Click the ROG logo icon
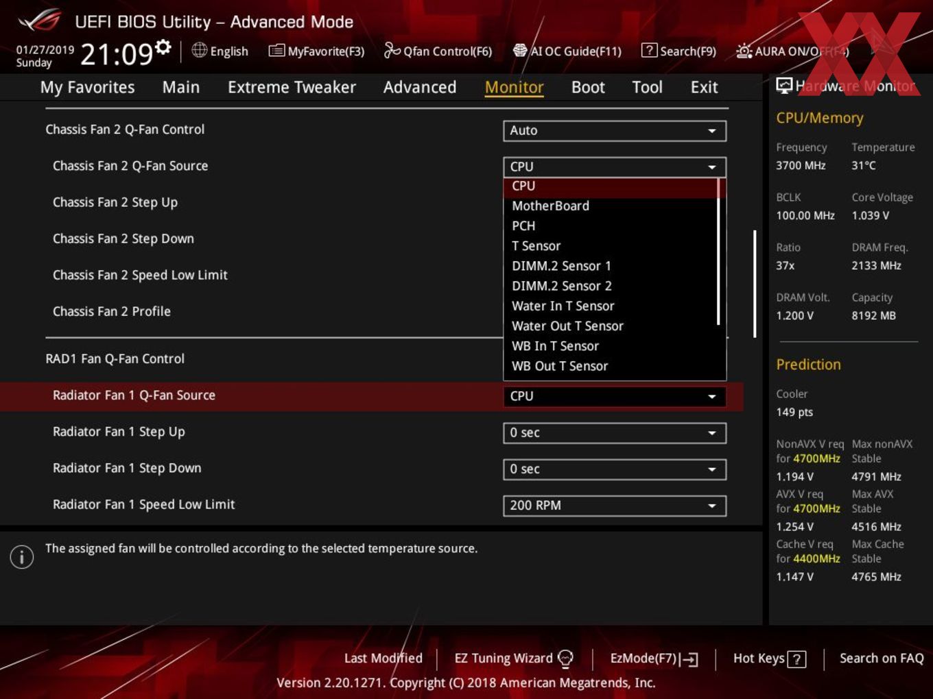Viewport: 933px width, 699px height. [39, 21]
